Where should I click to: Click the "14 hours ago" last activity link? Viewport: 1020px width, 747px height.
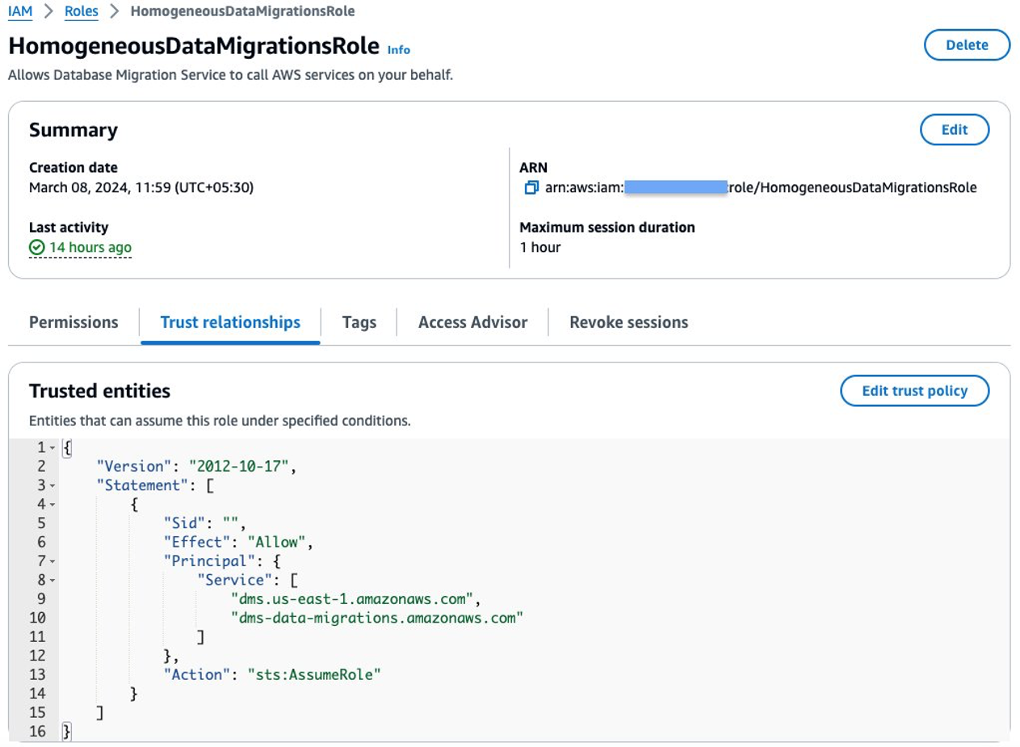[x=90, y=248]
